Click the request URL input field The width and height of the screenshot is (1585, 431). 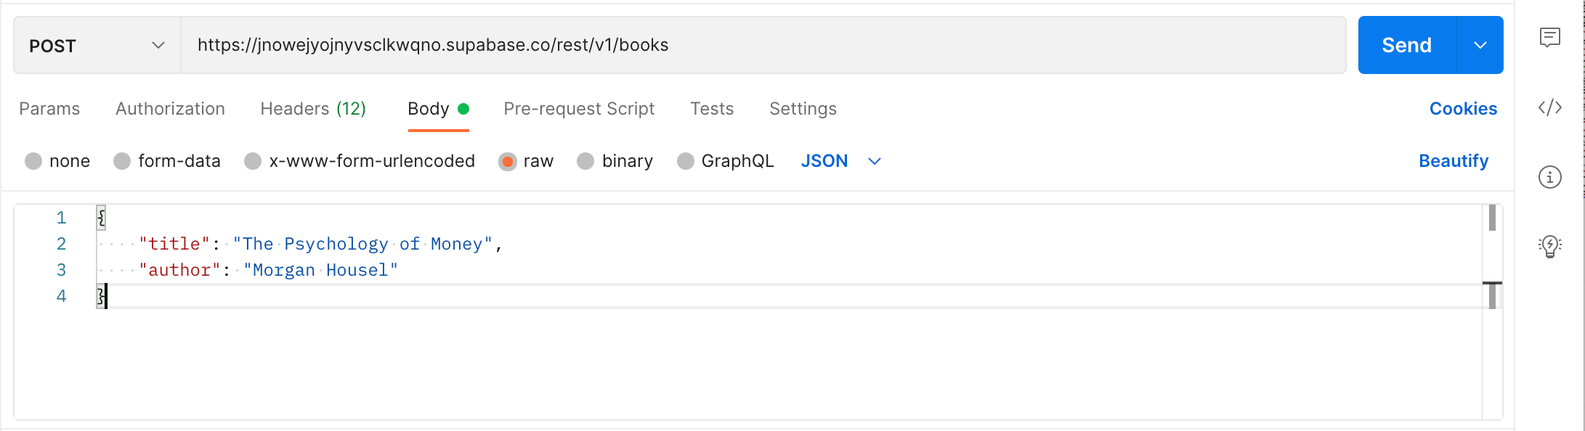(x=763, y=46)
